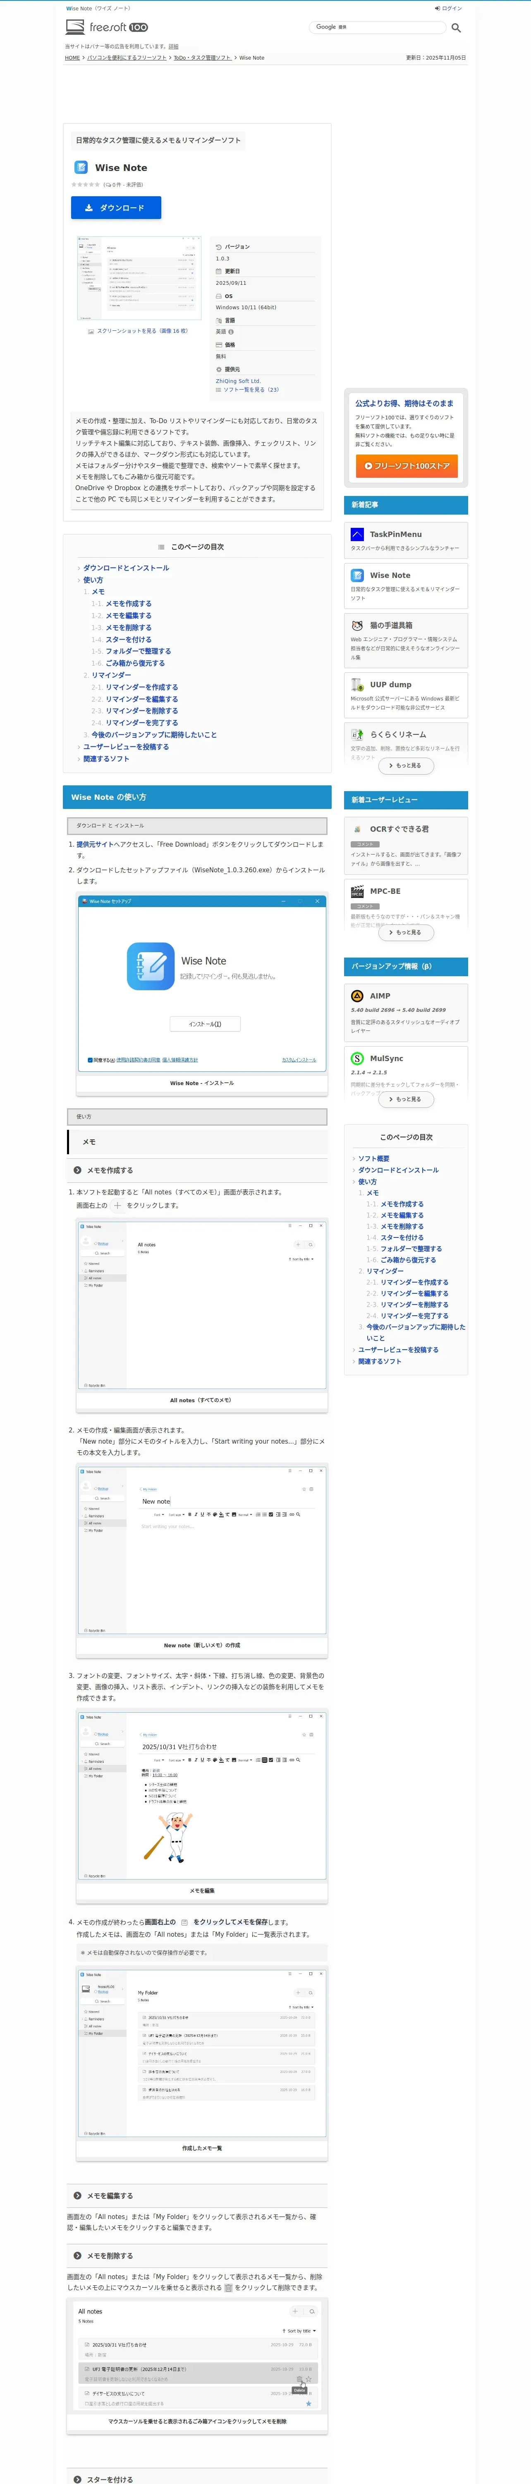The image size is (531, 2484).
Task: Open パソコンを便利にするフリーソフト breadcrumb link
Action: tap(127, 58)
